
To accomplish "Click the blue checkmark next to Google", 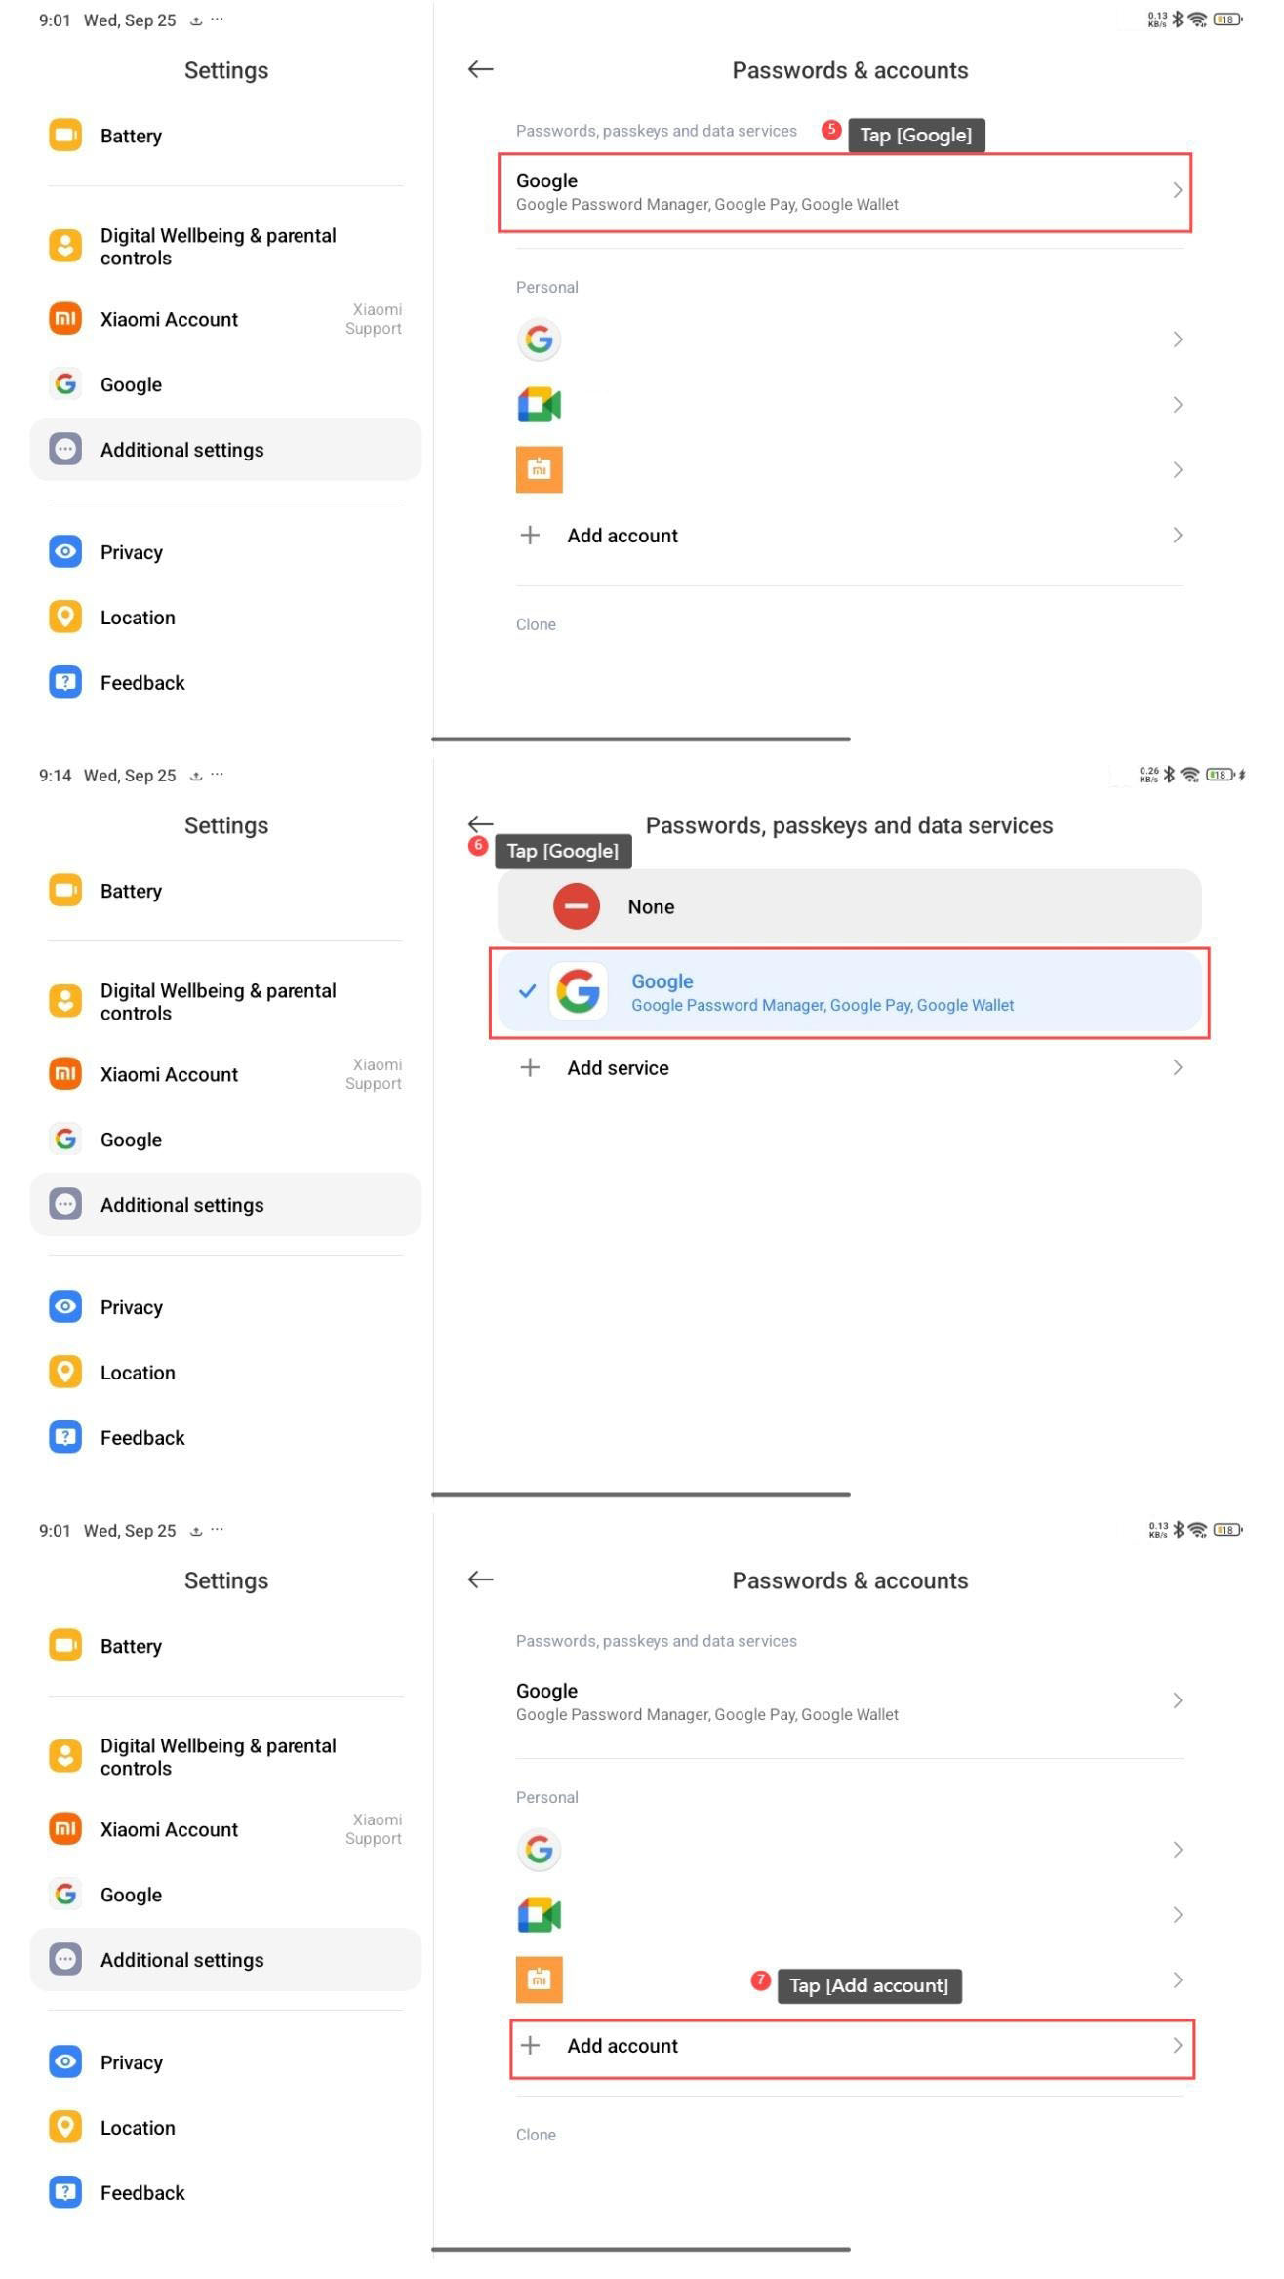I will (x=527, y=991).
